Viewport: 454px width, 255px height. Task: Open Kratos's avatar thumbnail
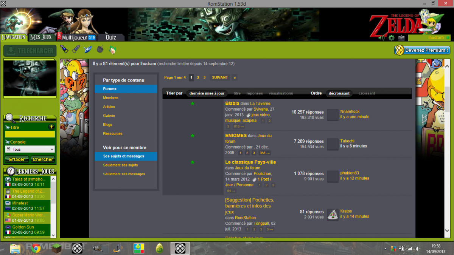tap(333, 214)
